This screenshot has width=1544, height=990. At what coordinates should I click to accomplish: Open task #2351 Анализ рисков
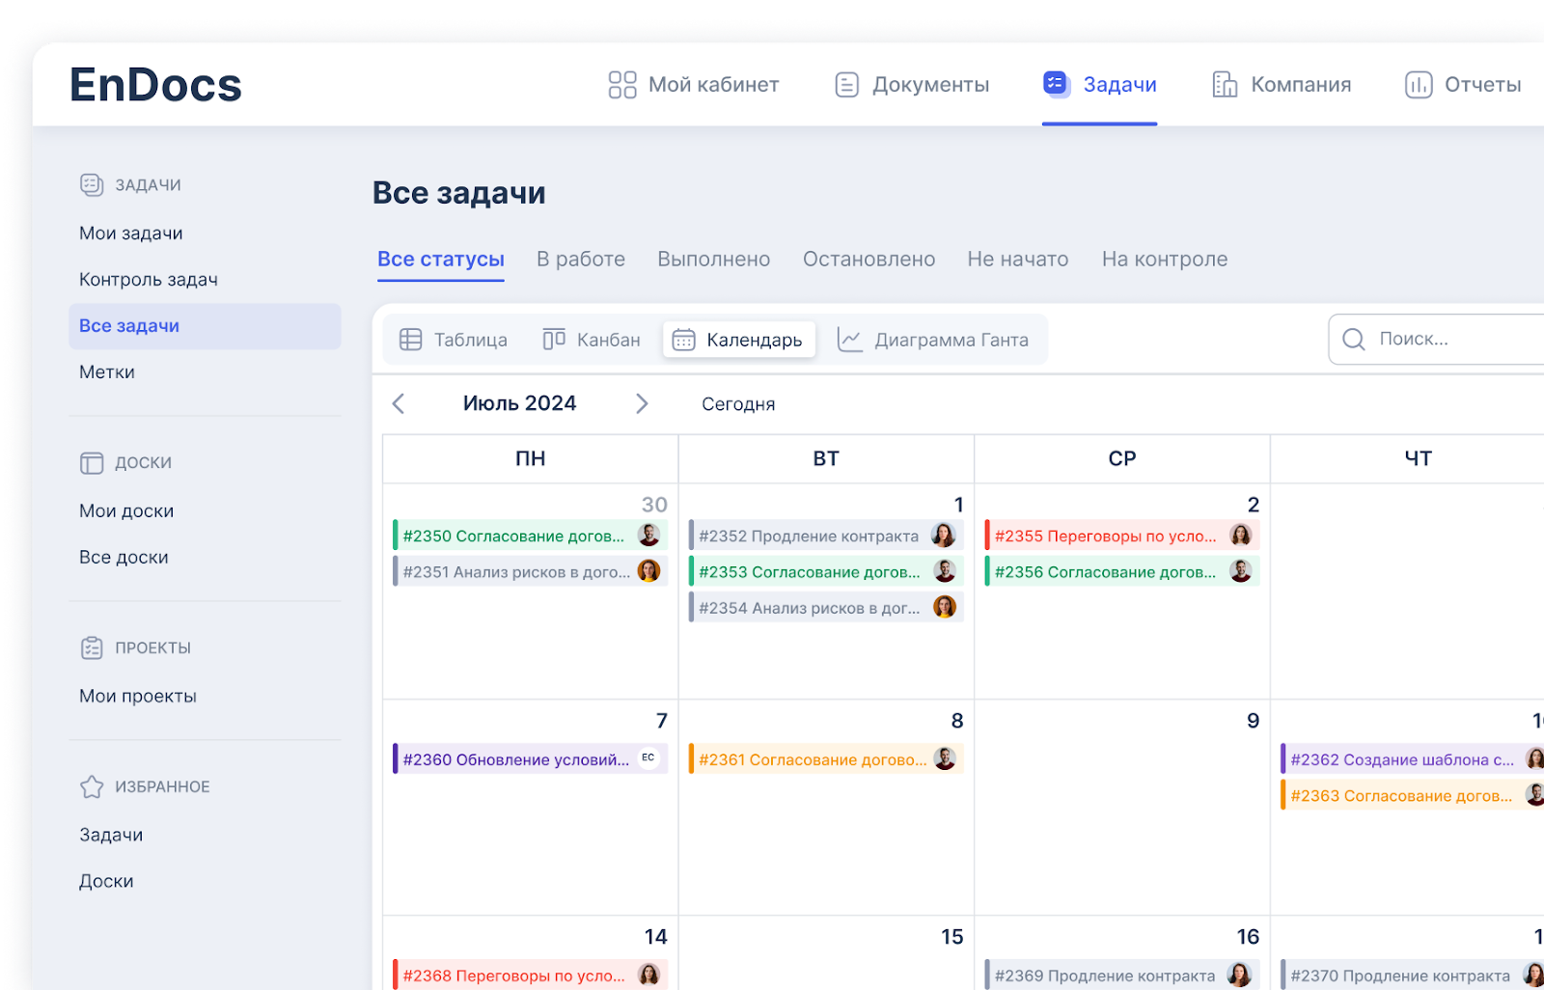pos(530,571)
